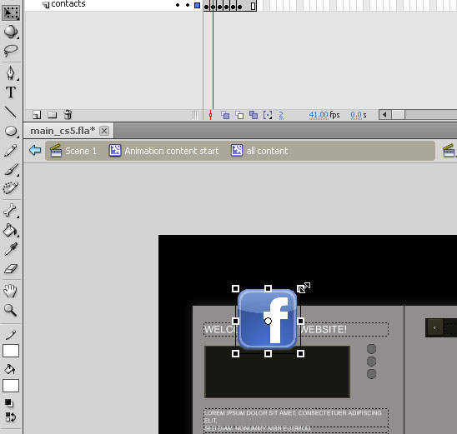
Task: Select the Zoom magnifier tool
Action: point(11,310)
